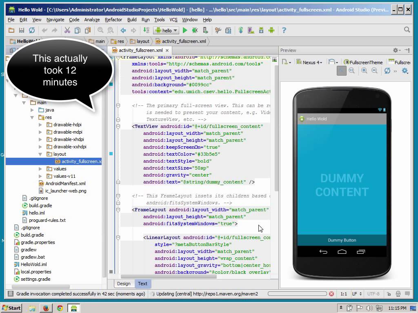
Task: Select UTF-8 encoding in status bar
Action: [373, 294]
